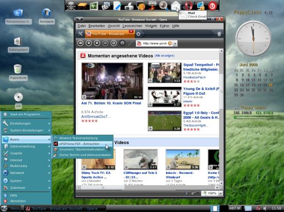Expand the address bar dropdown arrow
The image size is (284, 212).
(175, 44)
